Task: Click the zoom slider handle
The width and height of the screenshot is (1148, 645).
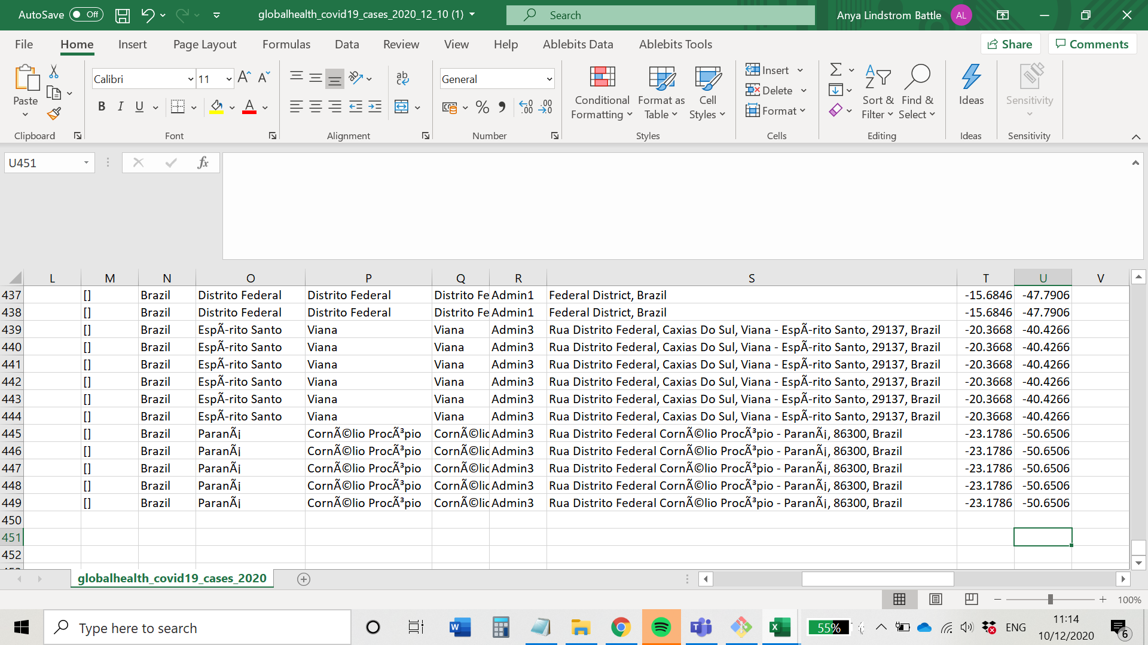Action: pyautogui.click(x=1050, y=599)
